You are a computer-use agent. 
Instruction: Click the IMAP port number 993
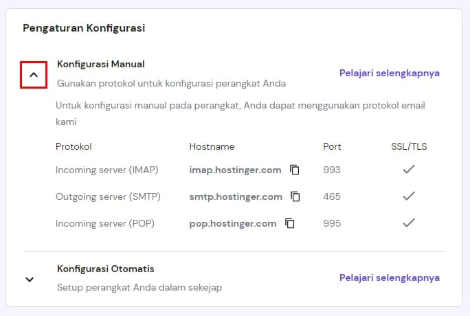click(x=331, y=170)
